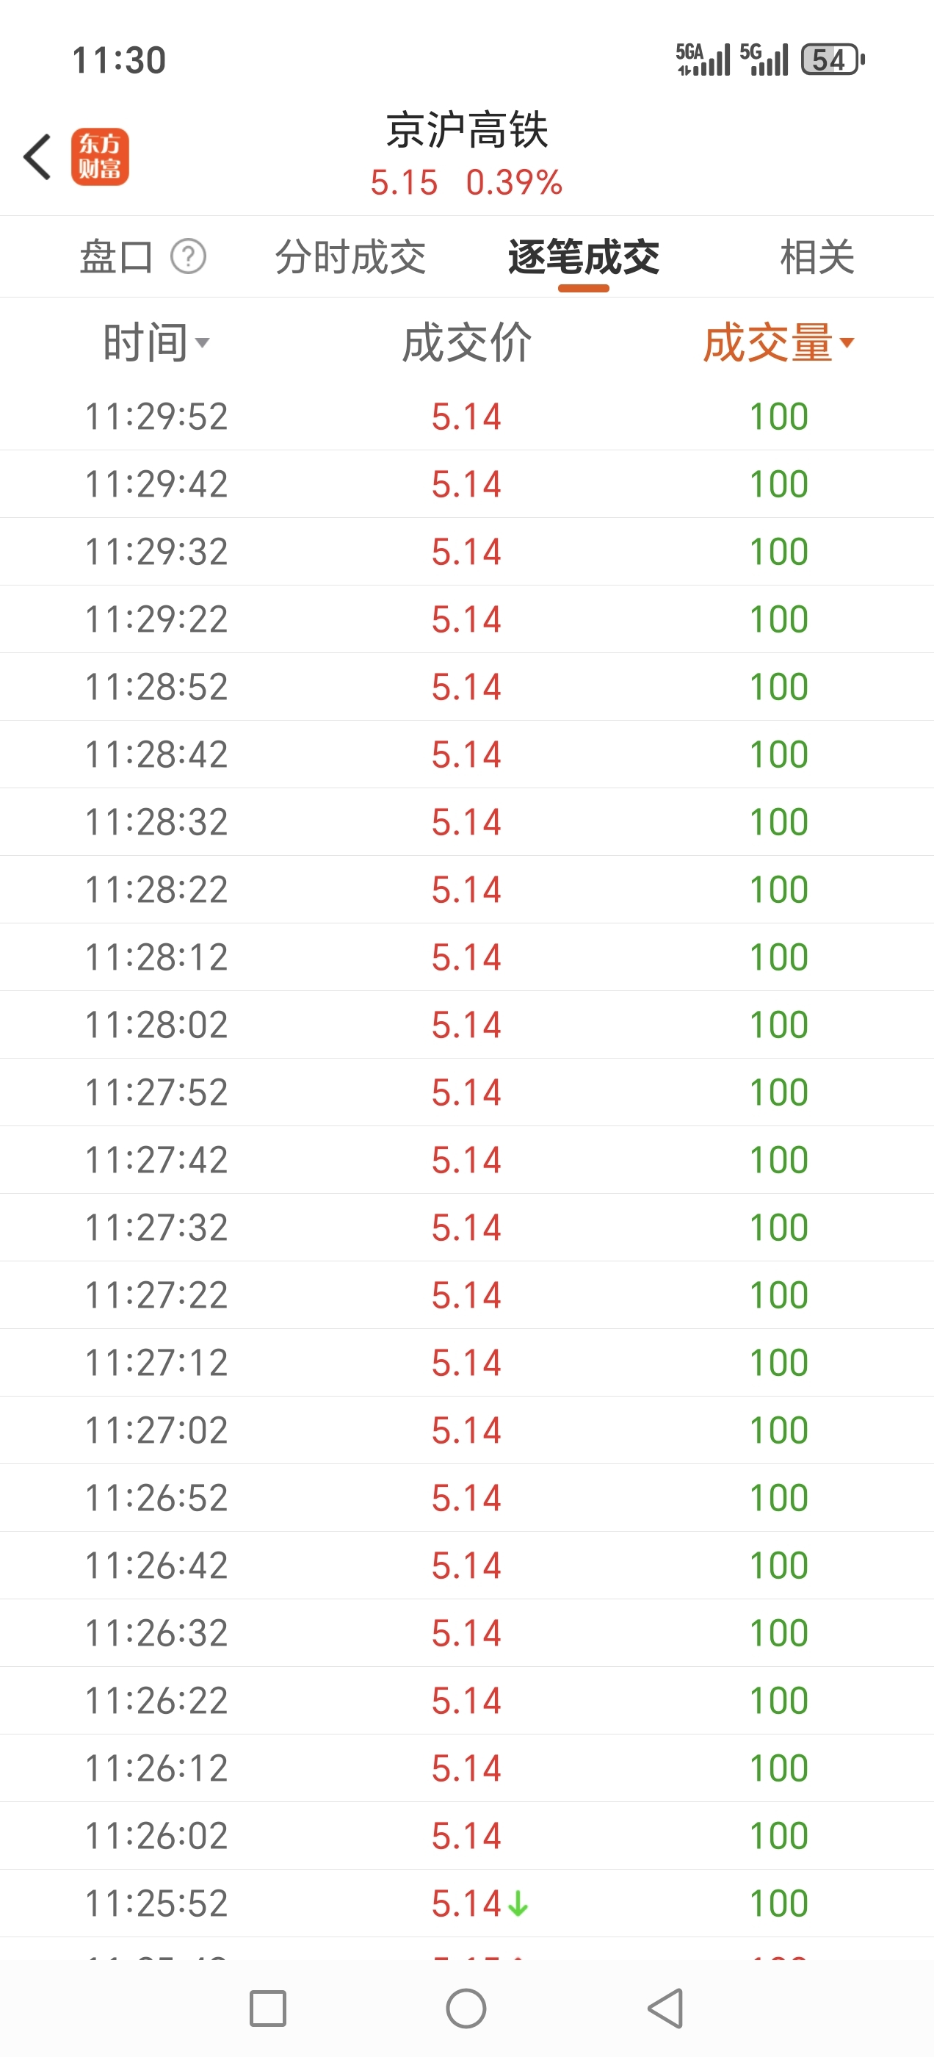The width and height of the screenshot is (934, 2057).
Task: Select the 11:28:02 trade row
Action: pyautogui.click(x=467, y=1025)
